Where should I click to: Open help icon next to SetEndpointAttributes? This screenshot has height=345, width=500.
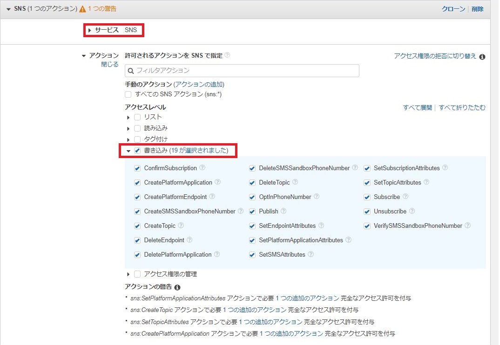pos(321,225)
